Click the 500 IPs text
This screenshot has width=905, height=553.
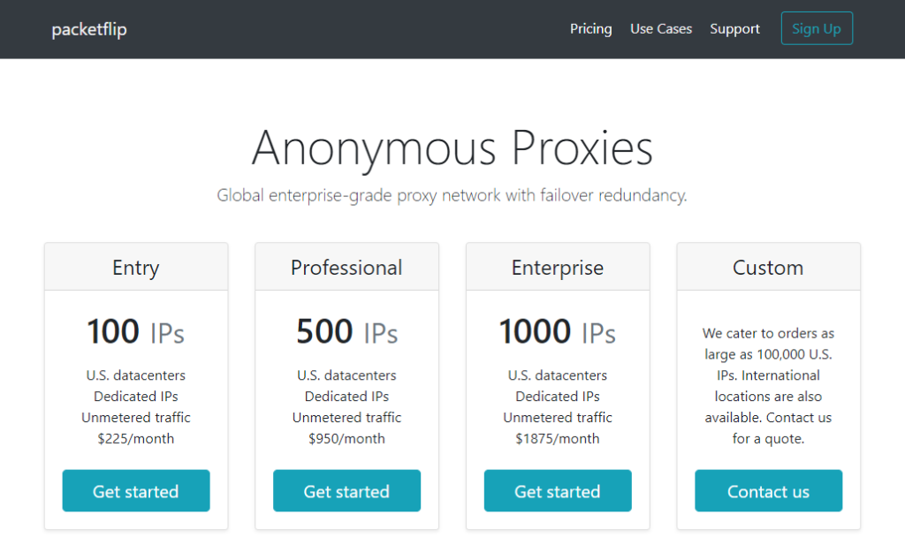(346, 332)
